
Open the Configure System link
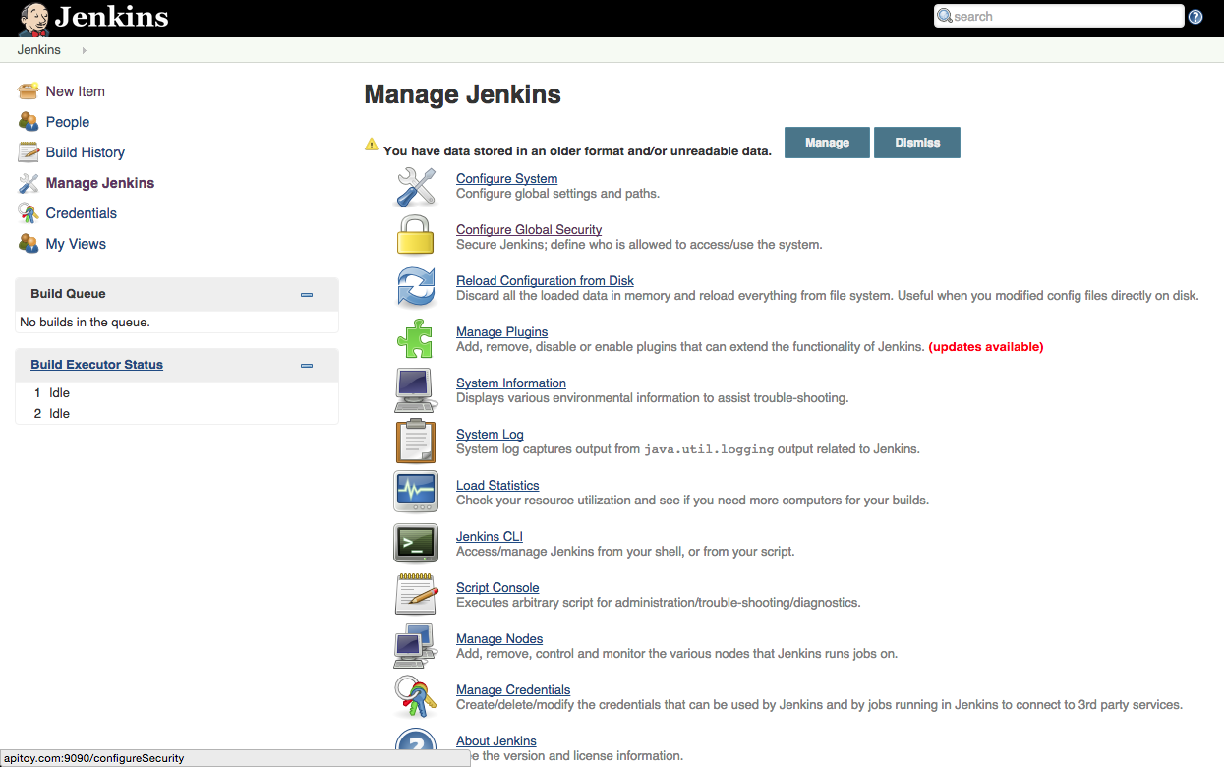pos(507,178)
